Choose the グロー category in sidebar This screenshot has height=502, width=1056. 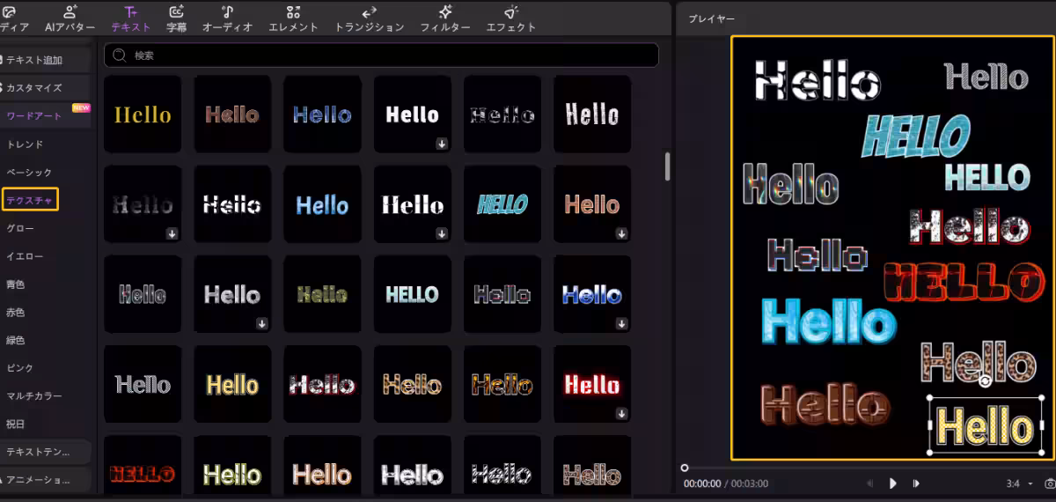[19, 228]
